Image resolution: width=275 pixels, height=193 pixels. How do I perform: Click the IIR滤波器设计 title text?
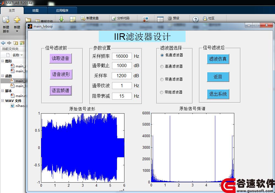point(142,37)
